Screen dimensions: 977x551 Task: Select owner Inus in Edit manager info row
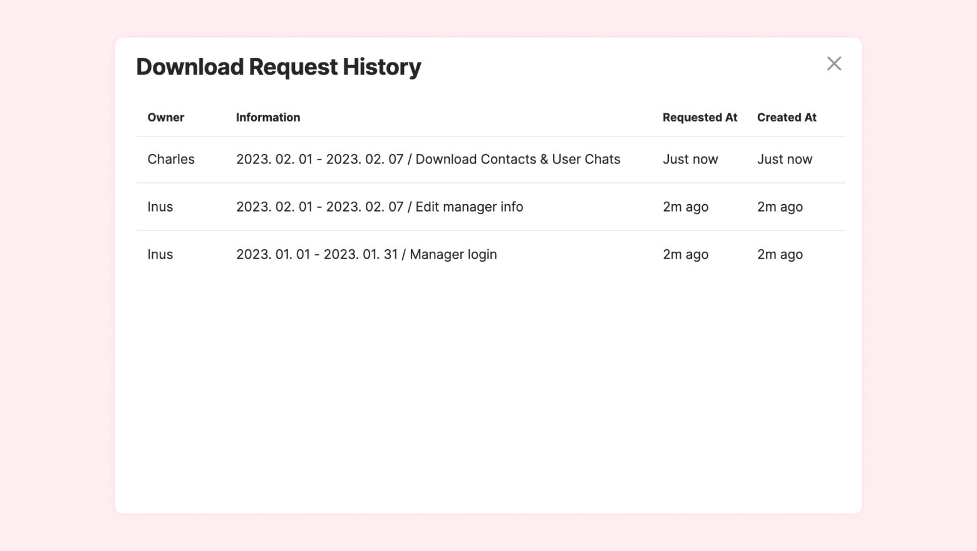click(x=160, y=207)
